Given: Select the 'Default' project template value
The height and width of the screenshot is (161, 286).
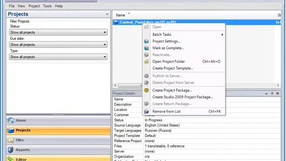Looking at the screenshot, I should (150, 136).
